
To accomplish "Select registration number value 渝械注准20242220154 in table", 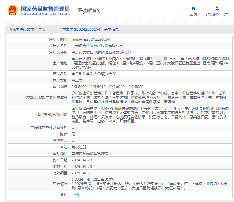I will tap(91, 39).
